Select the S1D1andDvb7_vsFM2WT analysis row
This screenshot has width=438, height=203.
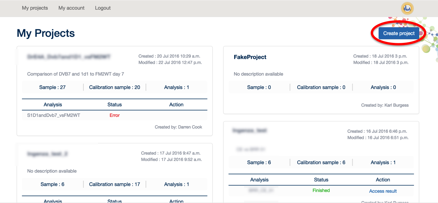tap(114, 115)
